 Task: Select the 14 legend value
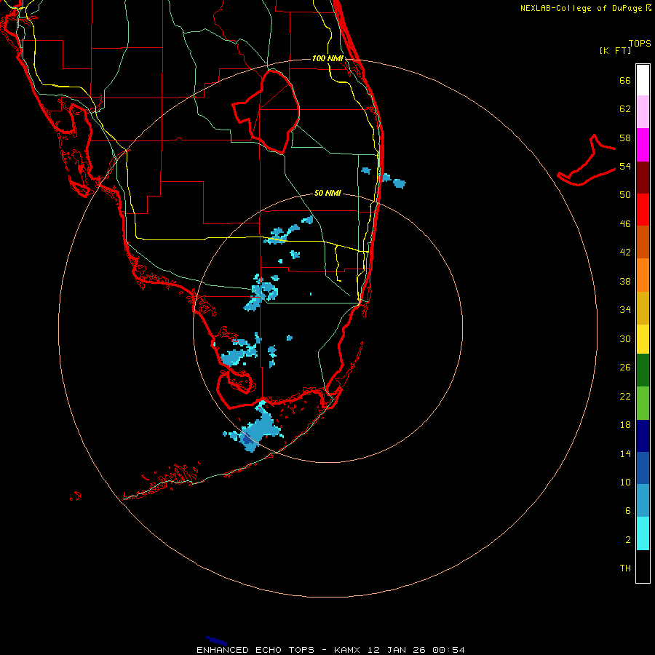click(x=625, y=453)
